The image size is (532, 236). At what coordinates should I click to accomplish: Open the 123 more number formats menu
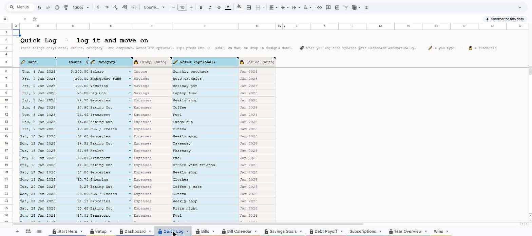[x=134, y=7]
